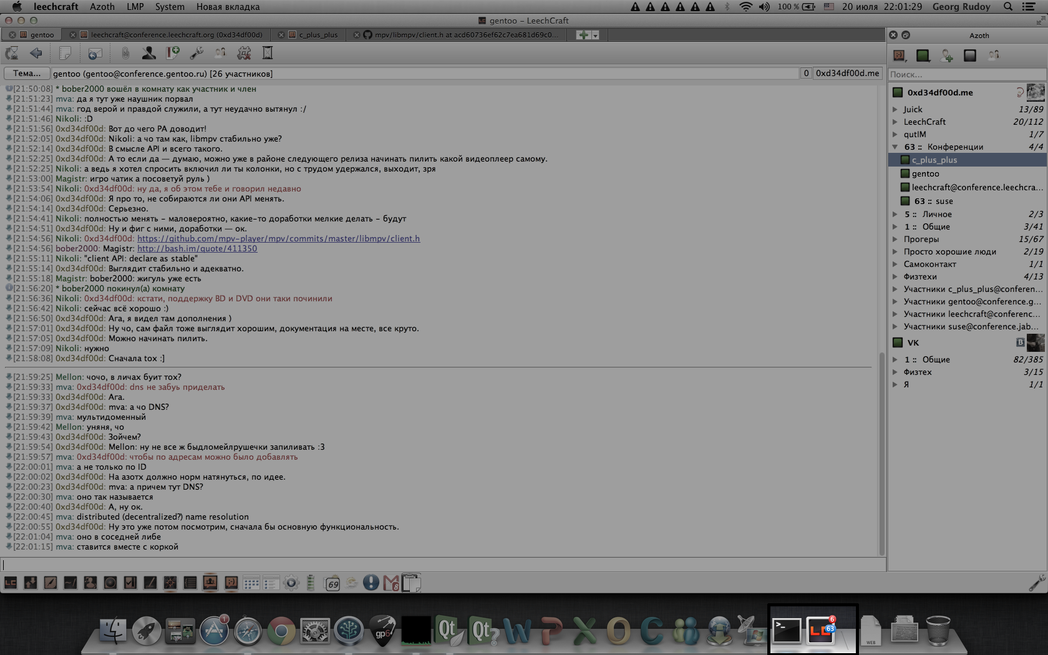
Task: Click the hourglass icon beside the back arrow
Action: coord(12,54)
